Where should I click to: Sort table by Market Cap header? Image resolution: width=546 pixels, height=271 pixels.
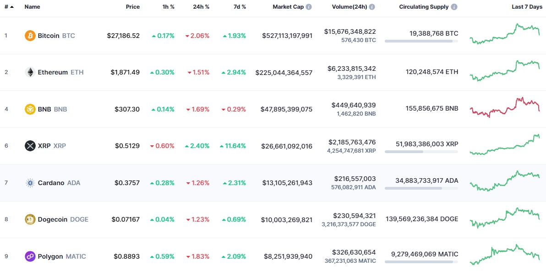[x=288, y=7]
